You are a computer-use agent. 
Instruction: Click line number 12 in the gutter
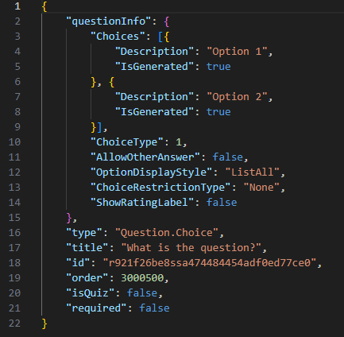14,172
